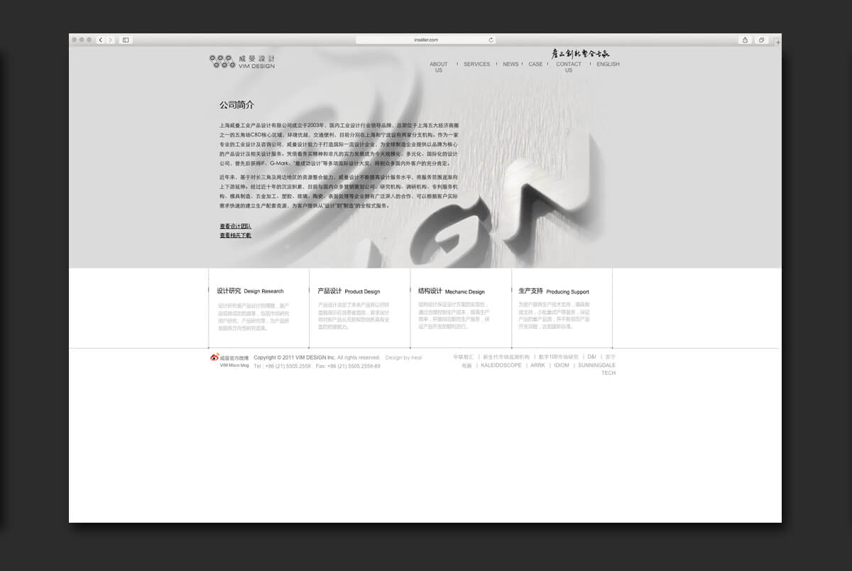This screenshot has height=571, width=852.
Task: Click the Safari forward arrow button
Action: click(x=109, y=40)
